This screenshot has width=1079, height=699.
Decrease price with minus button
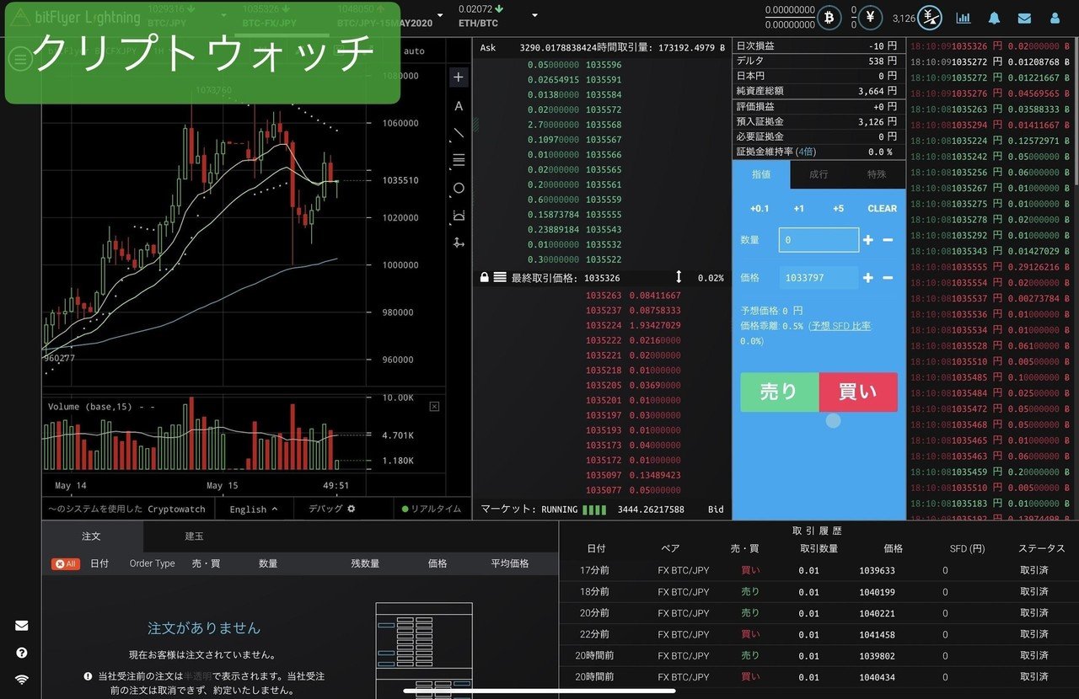tap(888, 277)
